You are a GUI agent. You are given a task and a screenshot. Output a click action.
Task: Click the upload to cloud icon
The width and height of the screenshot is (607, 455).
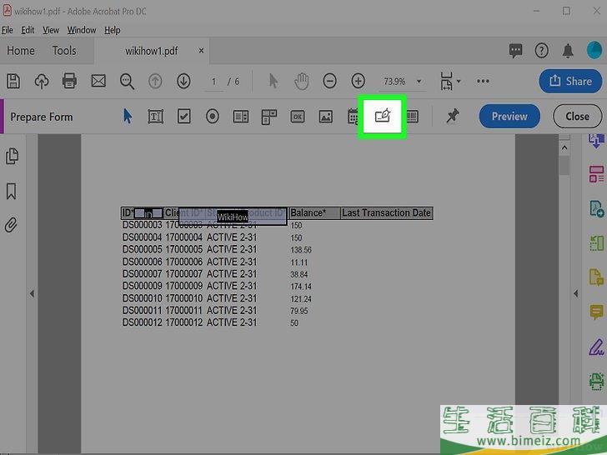42,82
